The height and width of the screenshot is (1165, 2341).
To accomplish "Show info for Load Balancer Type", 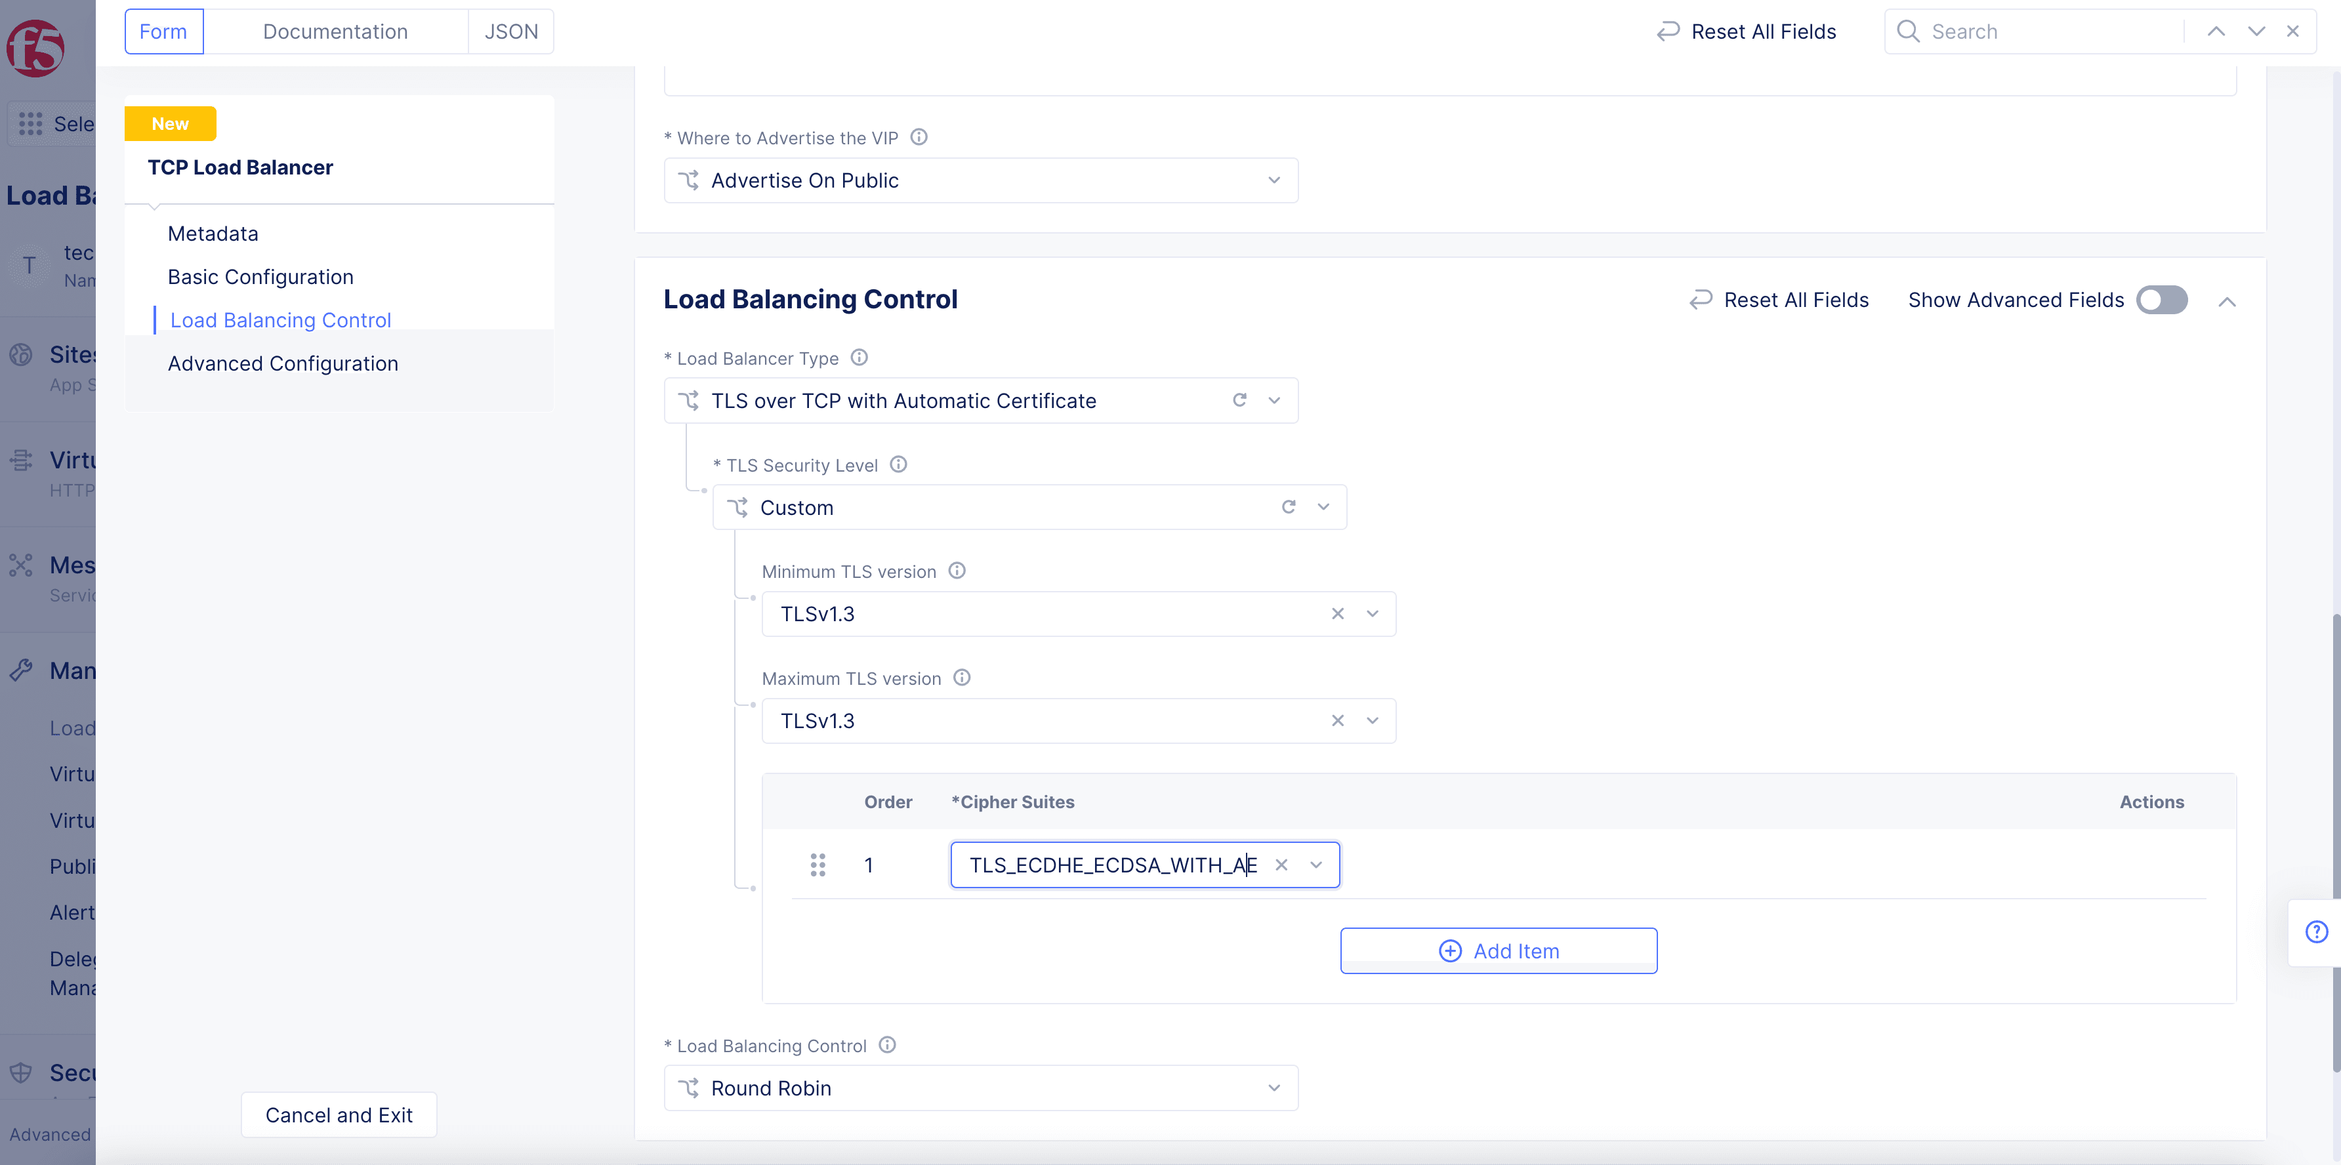I will tap(859, 357).
